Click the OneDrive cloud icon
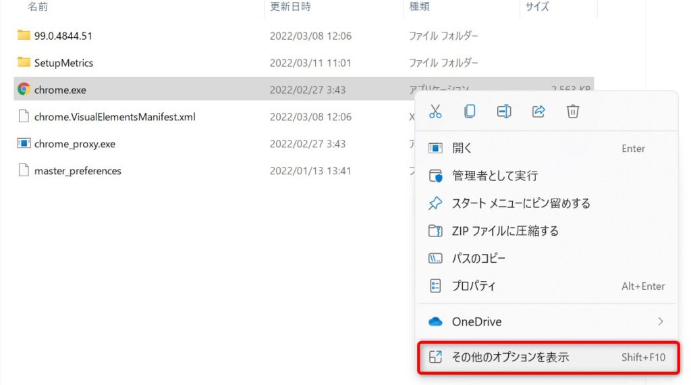The height and width of the screenshot is (385, 691). click(x=435, y=322)
